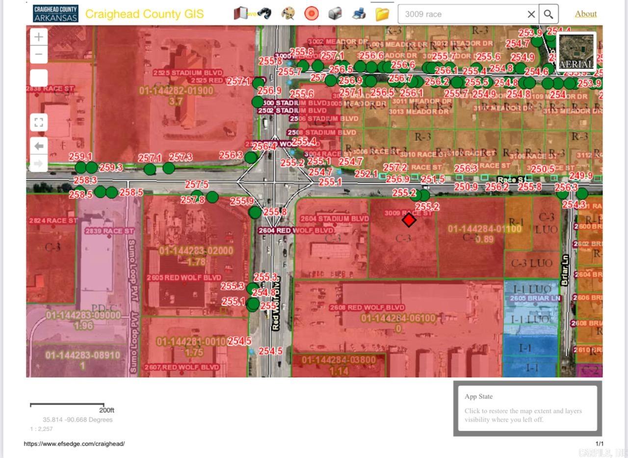Click the printer icon to print map
Viewport: 628px width, 458px height.
coord(359,14)
